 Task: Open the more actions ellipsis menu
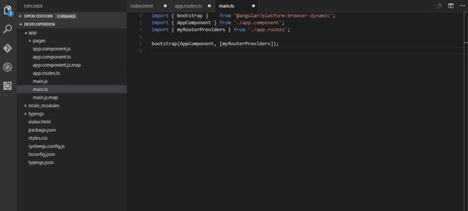click(462, 6)
